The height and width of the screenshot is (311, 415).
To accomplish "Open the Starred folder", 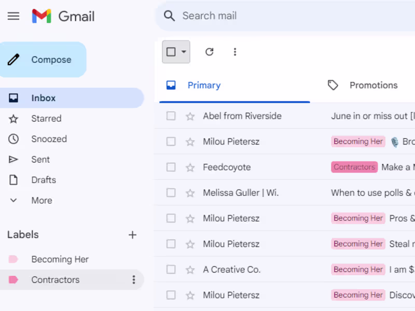I will point(46,119).
